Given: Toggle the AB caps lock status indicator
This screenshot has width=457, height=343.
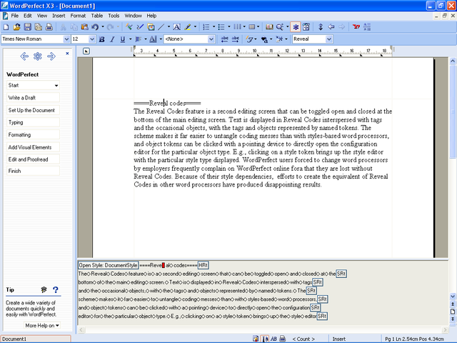Looking at the screenshot, I should click(273, 339).
